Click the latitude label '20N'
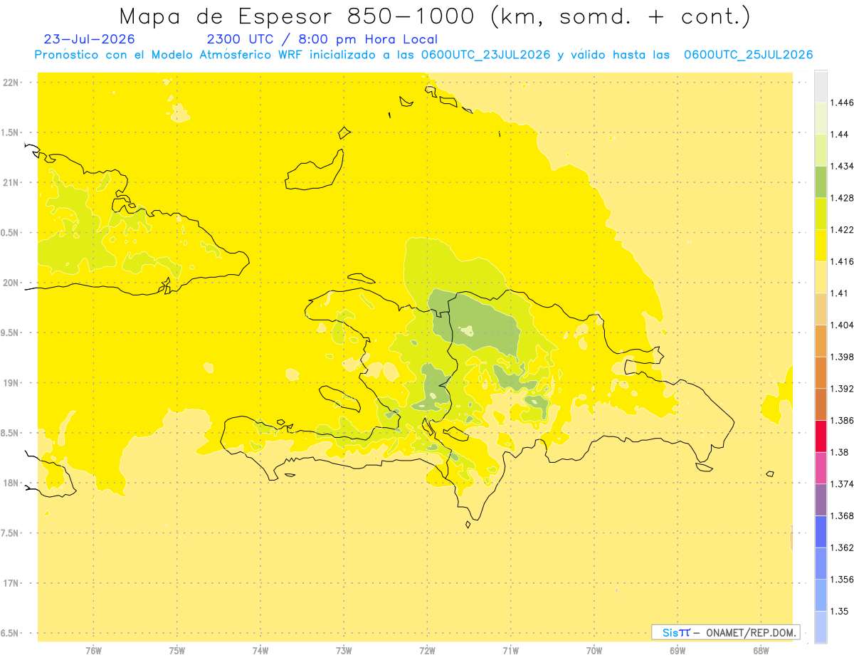The height and width of the screenshot is (660, 854). [11, 283]
